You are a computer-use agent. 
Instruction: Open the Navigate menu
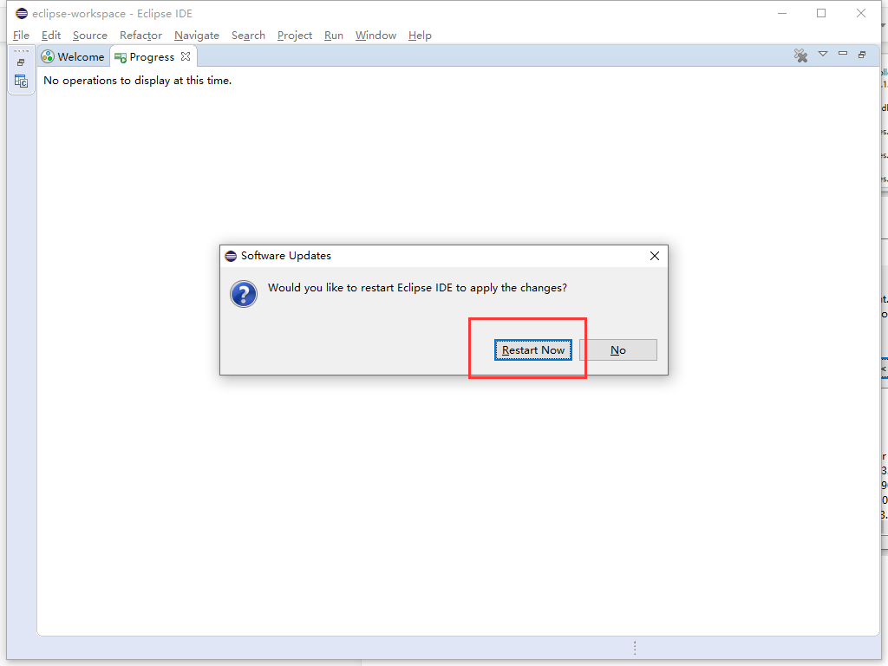click(x=197, y=35)
